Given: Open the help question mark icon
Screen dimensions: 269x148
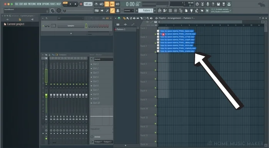Looking at the screenshot, I should (213, 4).
